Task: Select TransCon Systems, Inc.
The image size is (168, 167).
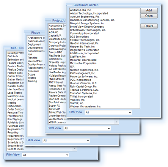Action: coord(84,93)
